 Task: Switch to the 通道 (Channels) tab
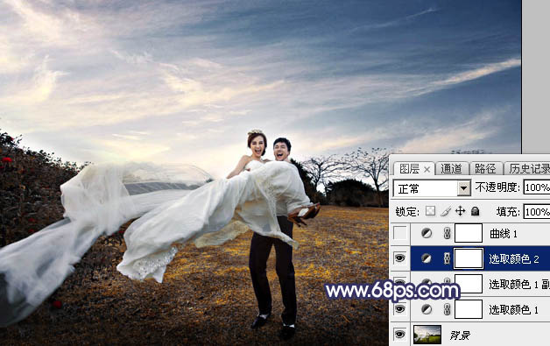tap(451, 169)
